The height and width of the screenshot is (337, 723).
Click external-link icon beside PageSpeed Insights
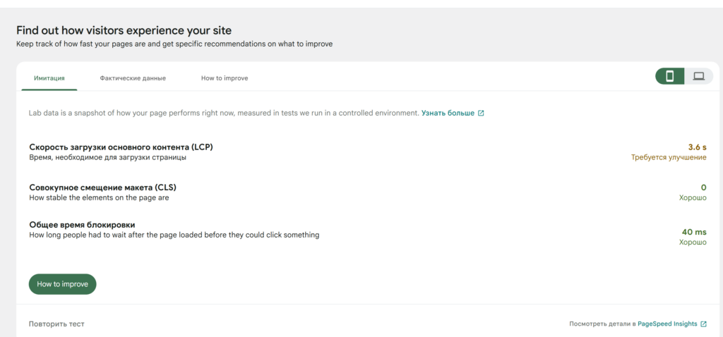703,324
